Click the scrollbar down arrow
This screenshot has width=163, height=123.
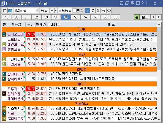159,119
